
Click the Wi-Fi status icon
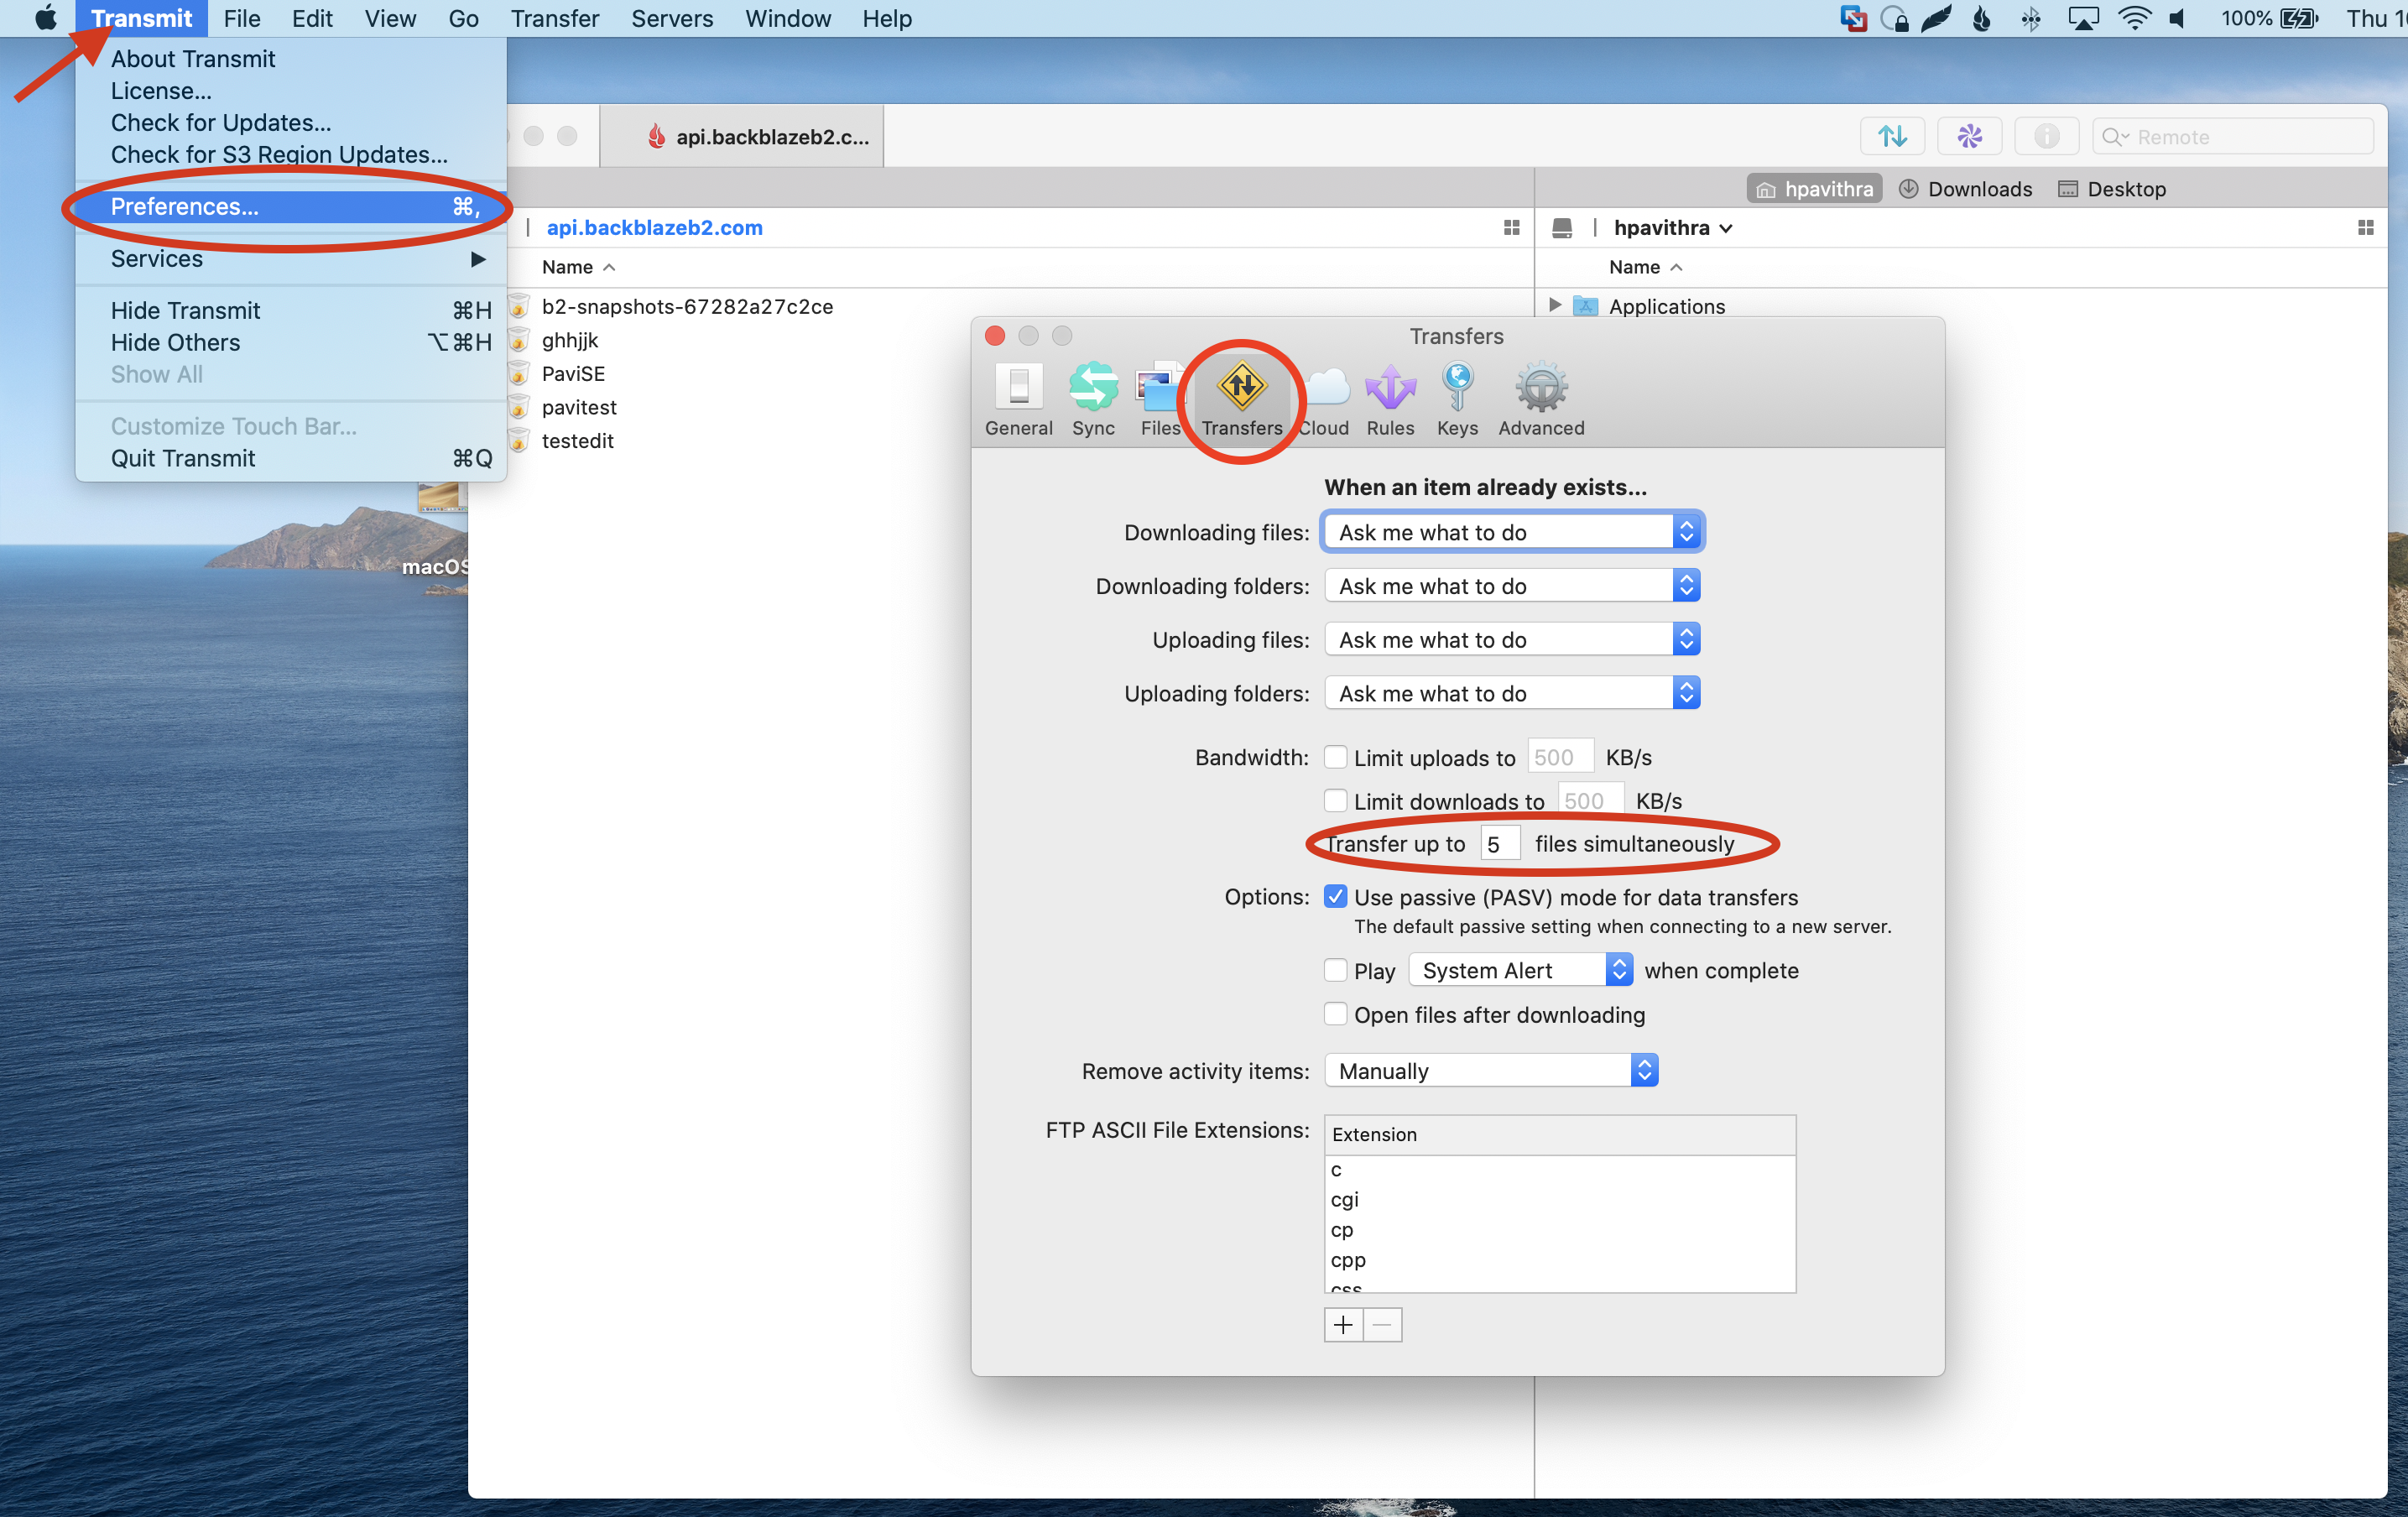[2134, 18]
